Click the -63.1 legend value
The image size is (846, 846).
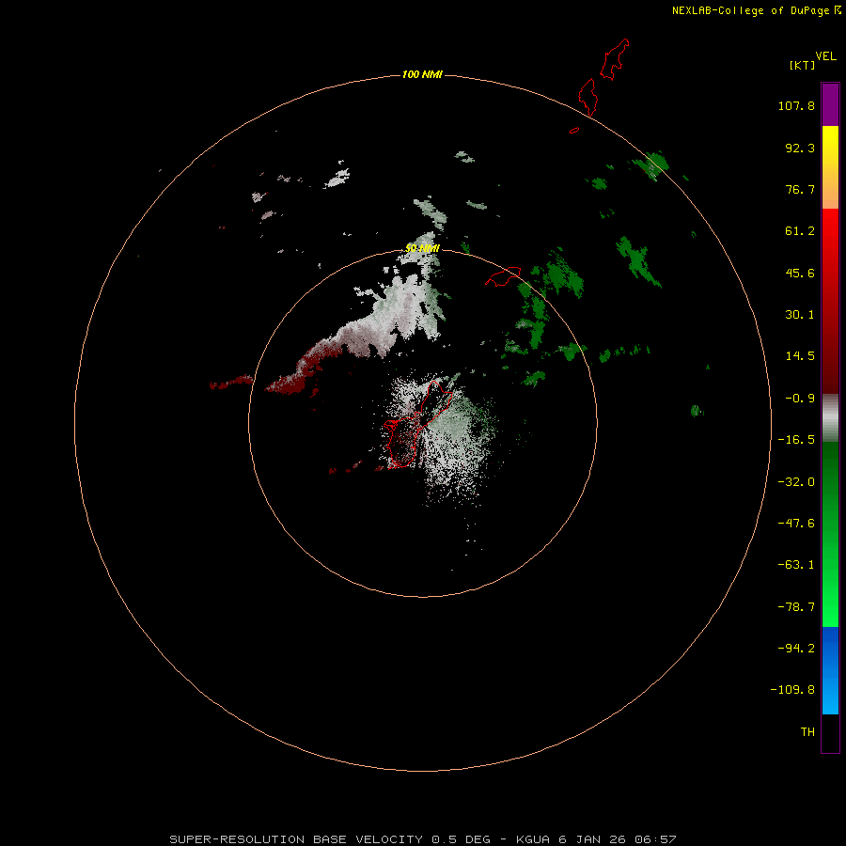(796, 565)
